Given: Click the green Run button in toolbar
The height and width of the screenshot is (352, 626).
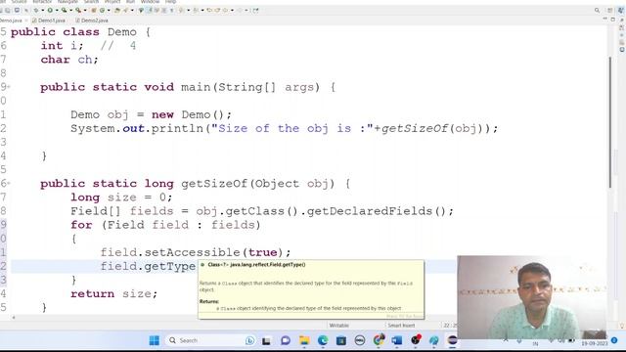Looking at the screenshot, I should [50, 10].
